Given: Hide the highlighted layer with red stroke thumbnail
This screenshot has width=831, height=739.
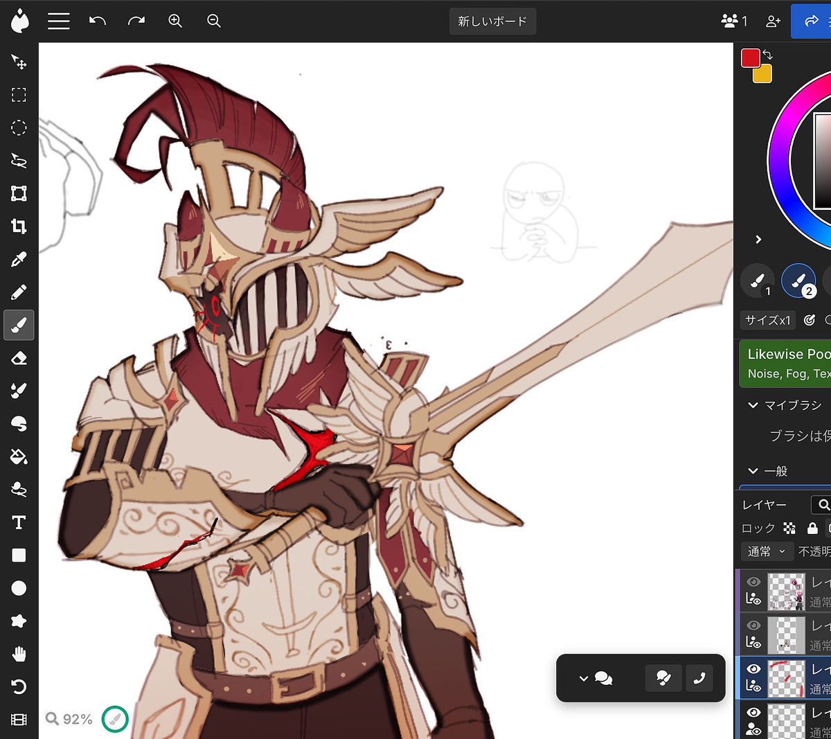Looking at the screenshot, I should click(753, 669).
